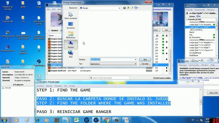
Task: Select VueScan x64 desktop icon
Action: (x=8, y=19)
